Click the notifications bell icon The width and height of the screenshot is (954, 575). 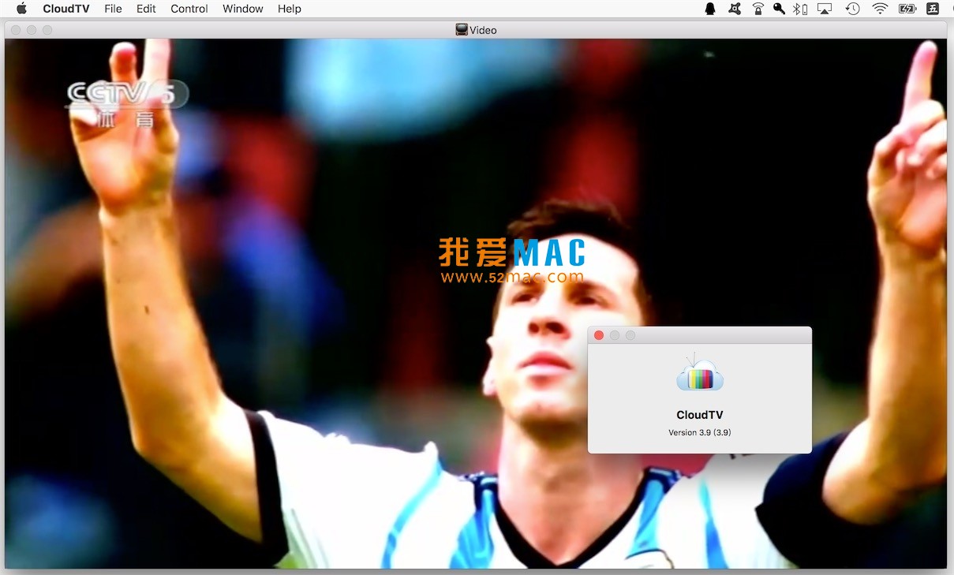[709, 9]
